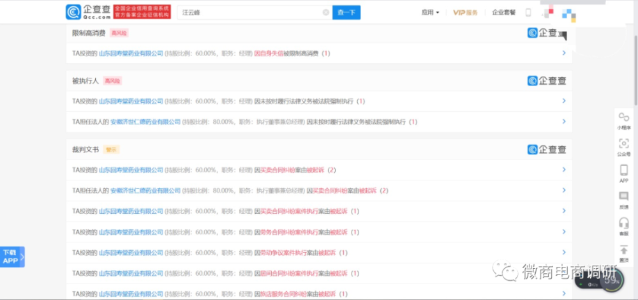The width and height of the screenshot is (638, 300).
Task: Expand 顾问合同纠纷案件执行 row chevron
Action: tap(564, 273)
